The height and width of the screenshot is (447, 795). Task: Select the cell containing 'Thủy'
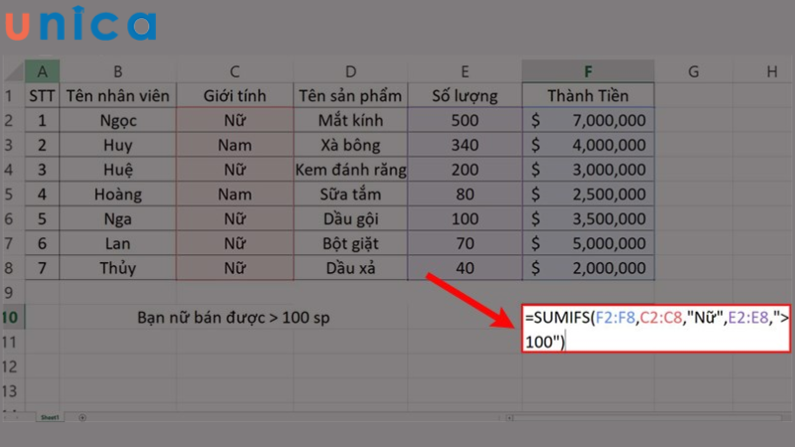tap(117, 268)
